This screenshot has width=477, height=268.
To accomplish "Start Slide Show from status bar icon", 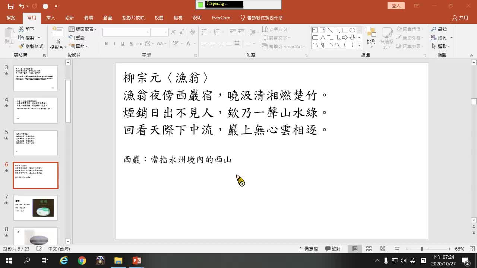I will [x=397, y=249].
